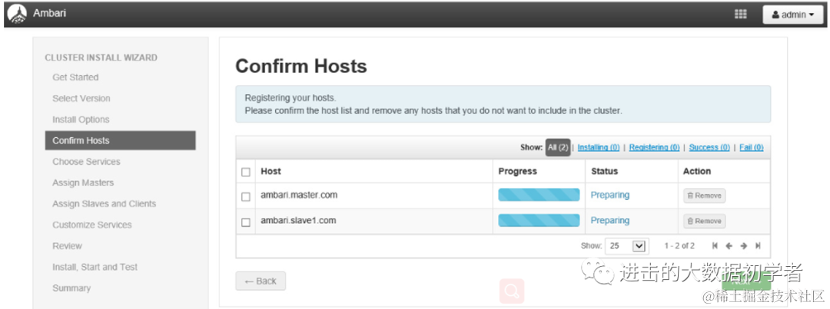Click the Status column header
Screen dimensions: 830x309
click(604, 171)
